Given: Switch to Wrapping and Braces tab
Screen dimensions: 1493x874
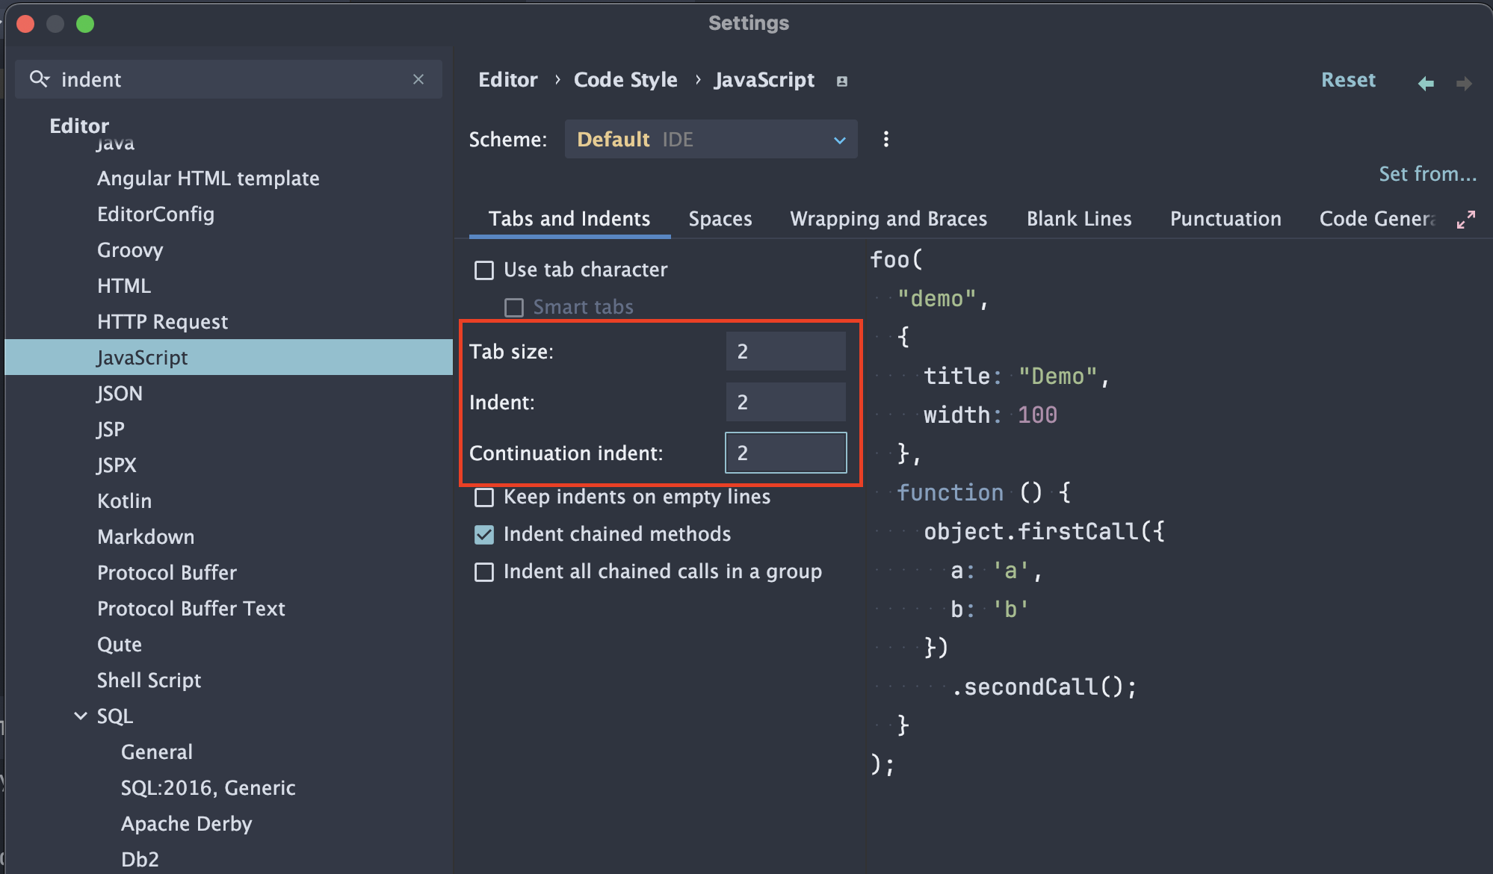Looking at the screenshot, I should [888, 219].
